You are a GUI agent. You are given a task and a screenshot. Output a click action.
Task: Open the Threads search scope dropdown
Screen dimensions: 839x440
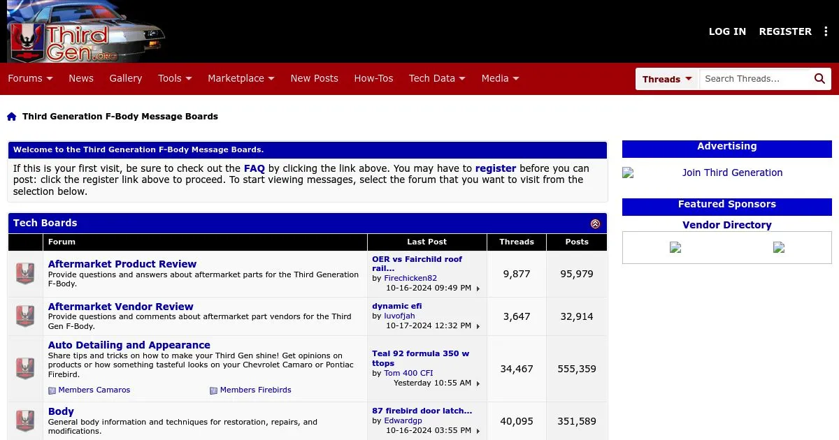667,79
